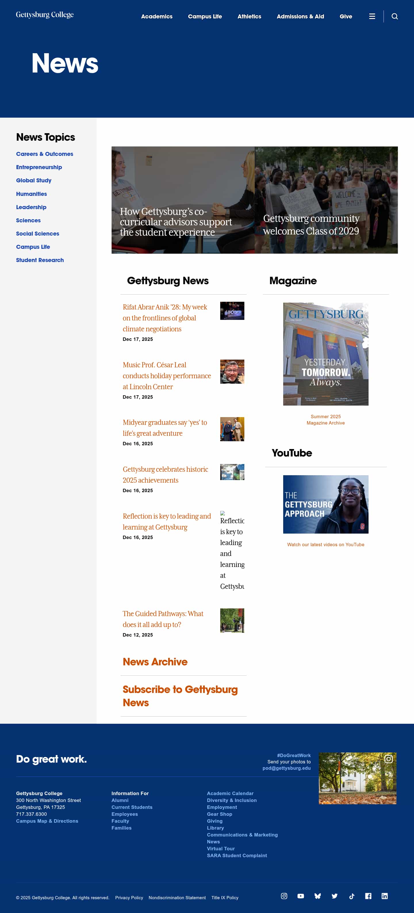Open the News Archive link
Screen dimensions: 414x913
155,662
